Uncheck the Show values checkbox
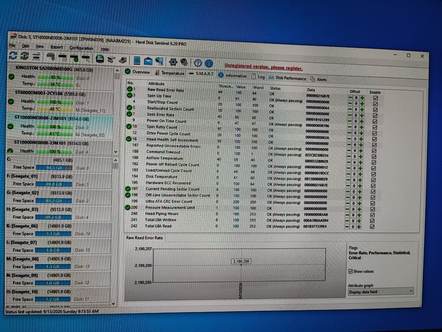This screenshot has width=442, height=332. coord(351,271)
